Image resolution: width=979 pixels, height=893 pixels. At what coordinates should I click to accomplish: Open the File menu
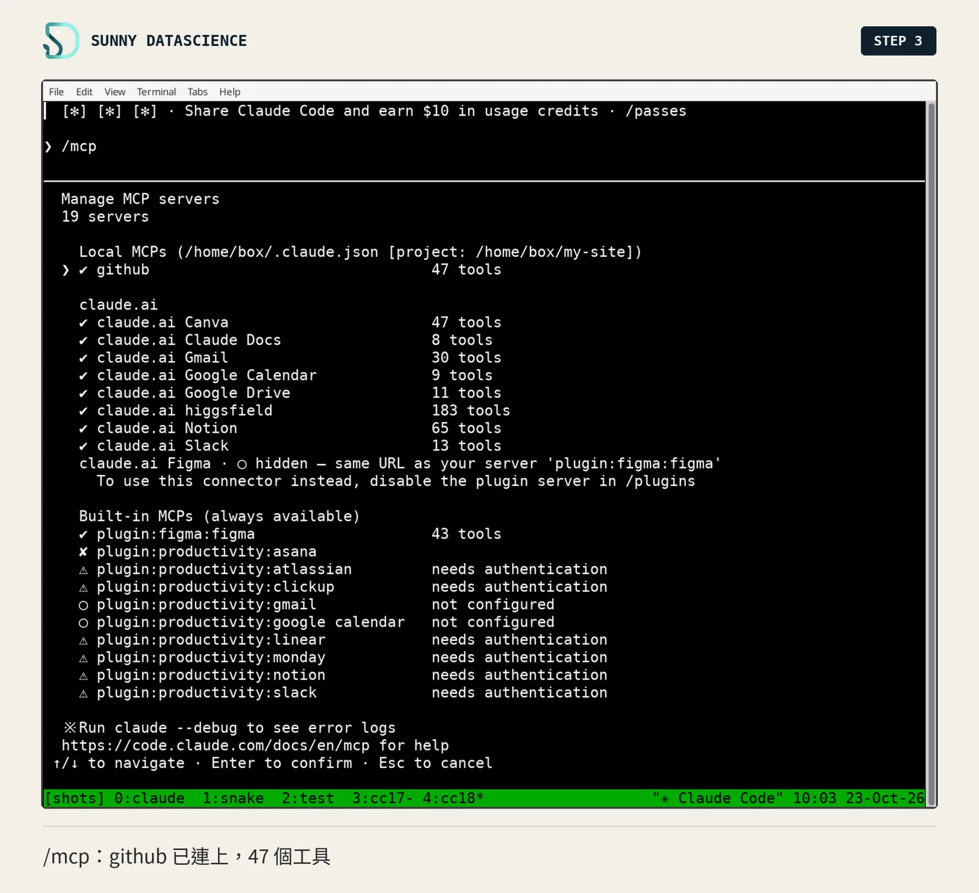tap(56, 92)
